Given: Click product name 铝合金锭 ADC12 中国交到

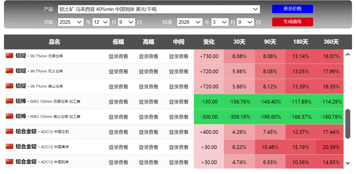Looking at the screenshot, I should (42, 131).
